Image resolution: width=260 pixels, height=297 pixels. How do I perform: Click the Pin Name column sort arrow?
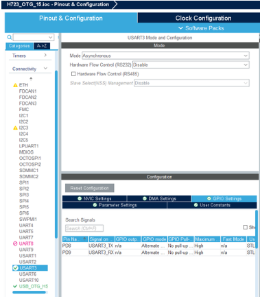(85, 239)
